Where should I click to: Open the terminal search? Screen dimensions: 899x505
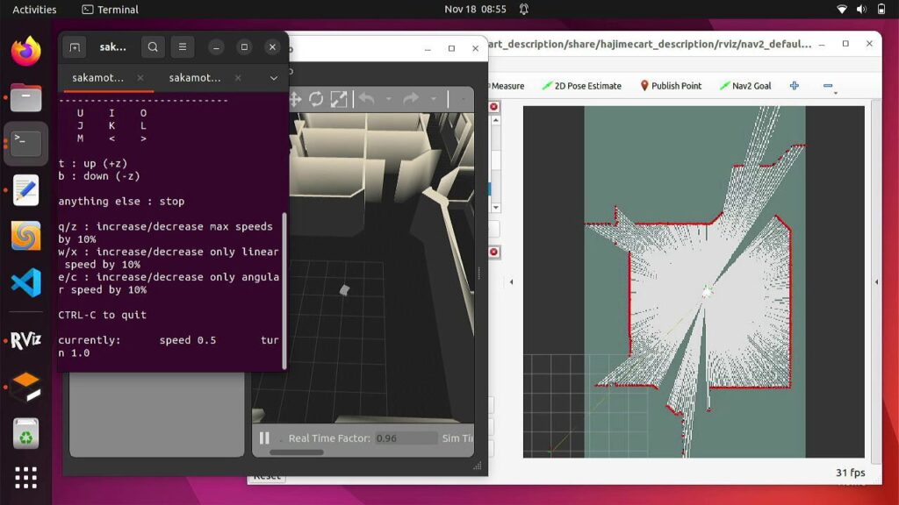153,47
